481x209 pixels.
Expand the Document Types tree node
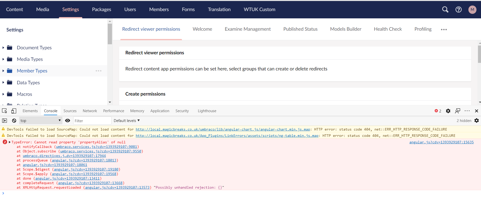3,48
